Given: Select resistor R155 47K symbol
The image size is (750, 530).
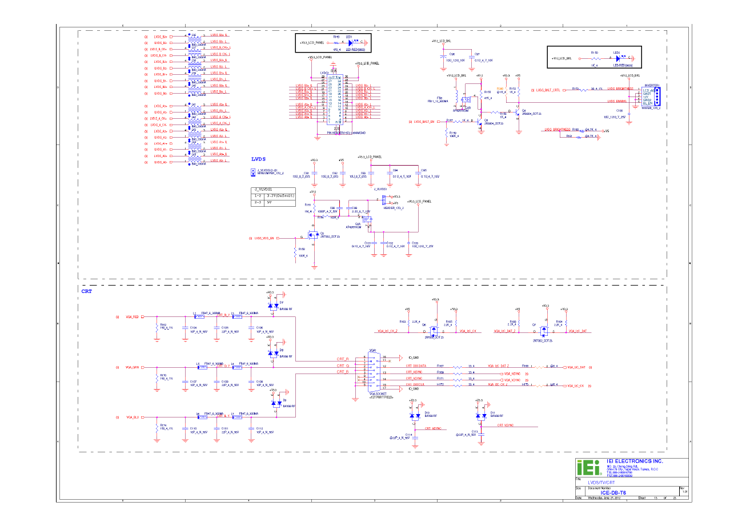Looking at the screenshot, I should pos(481,96).
